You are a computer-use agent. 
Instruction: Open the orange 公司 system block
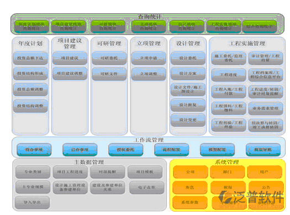click(x=191, y=172)
